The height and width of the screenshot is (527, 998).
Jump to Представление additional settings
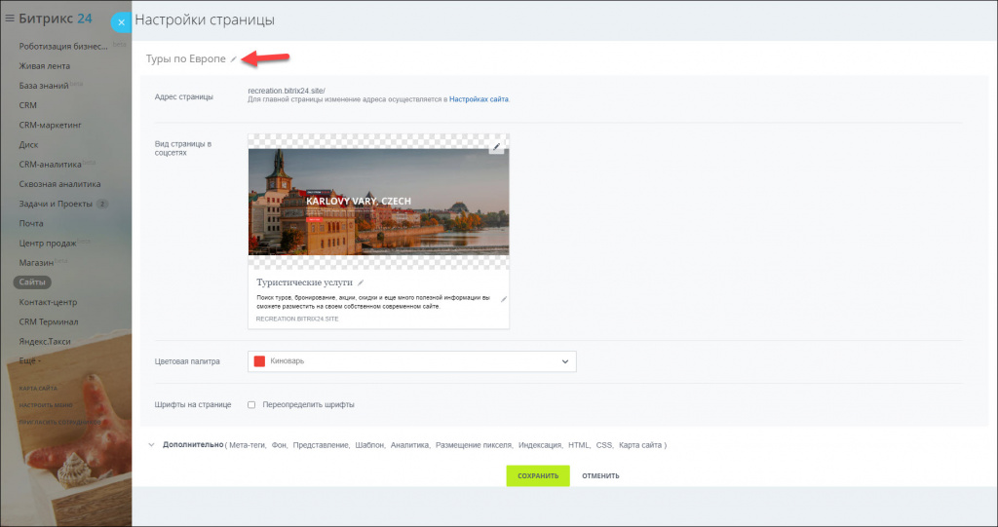click(x=321, y=445)
